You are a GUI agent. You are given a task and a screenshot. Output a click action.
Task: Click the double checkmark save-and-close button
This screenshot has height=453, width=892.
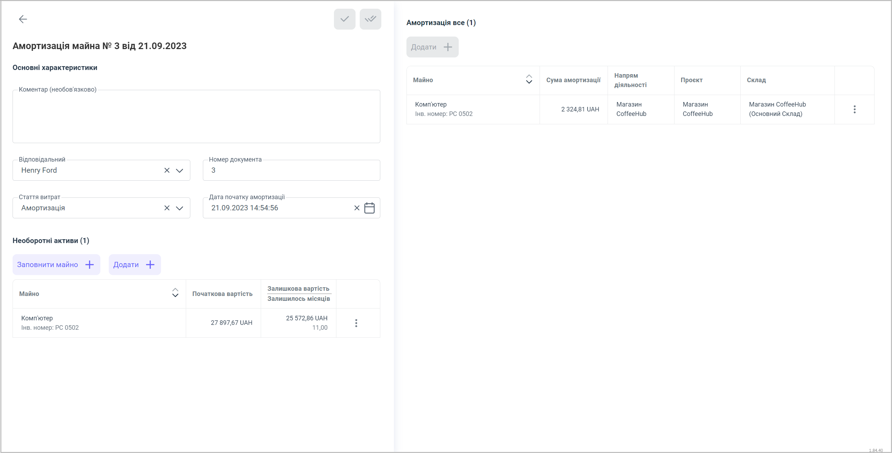370,19
